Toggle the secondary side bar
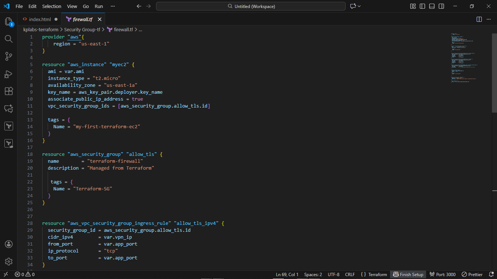Image resolution: width=497 pixels, height=279 pixels. 441,6
